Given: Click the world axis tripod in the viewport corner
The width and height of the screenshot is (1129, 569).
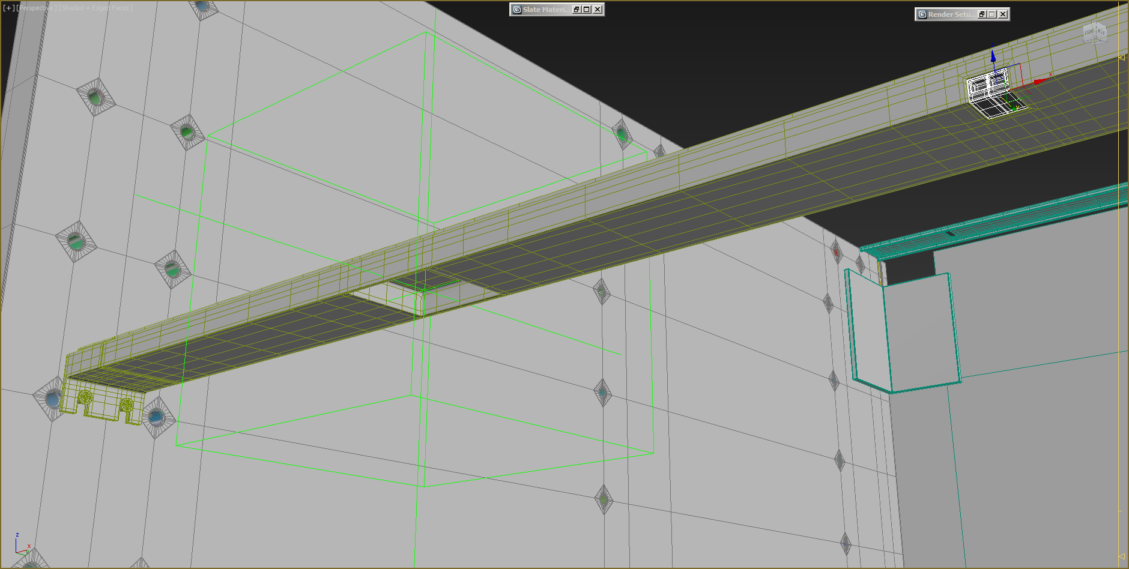Looking at the screenshot, I should click(x=22, y=544).
